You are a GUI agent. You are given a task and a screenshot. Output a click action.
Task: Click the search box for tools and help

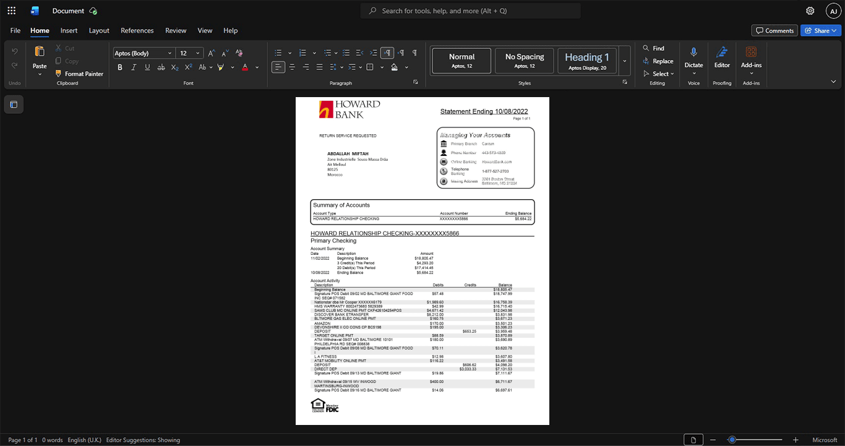click(x=471, y=11)
